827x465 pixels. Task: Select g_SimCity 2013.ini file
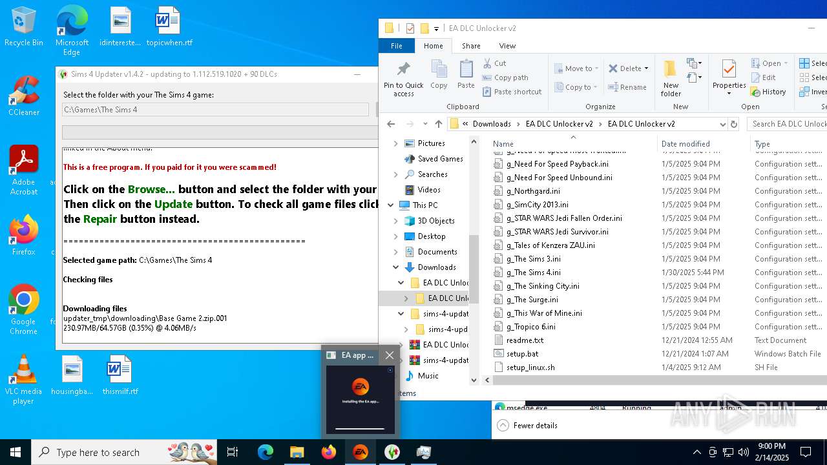[x=537, y=205]
